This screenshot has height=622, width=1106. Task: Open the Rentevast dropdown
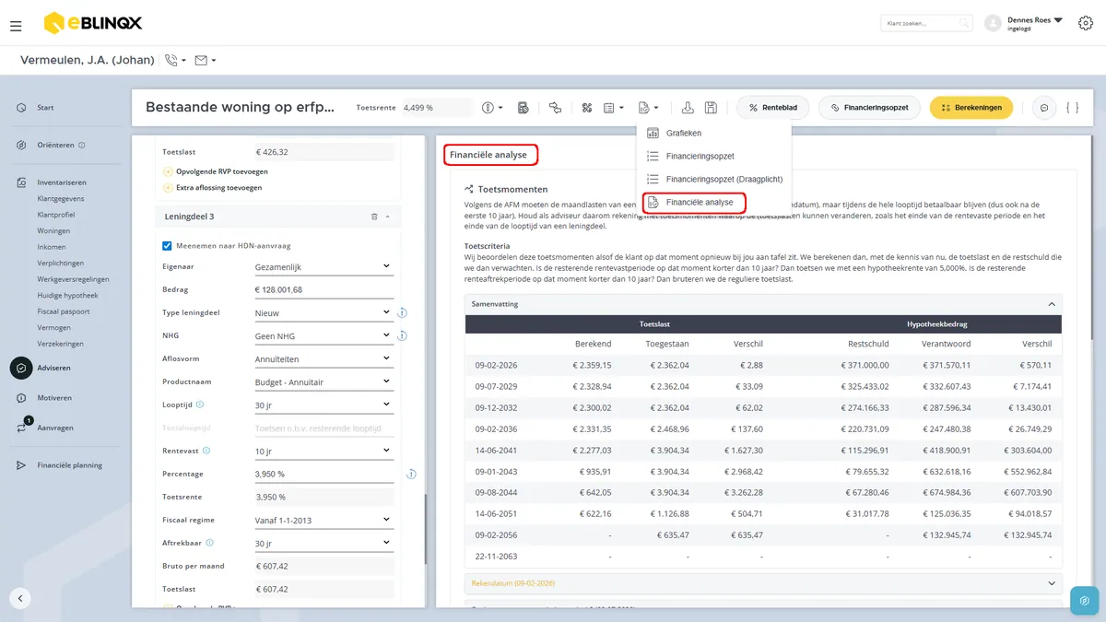pos(324,451)
